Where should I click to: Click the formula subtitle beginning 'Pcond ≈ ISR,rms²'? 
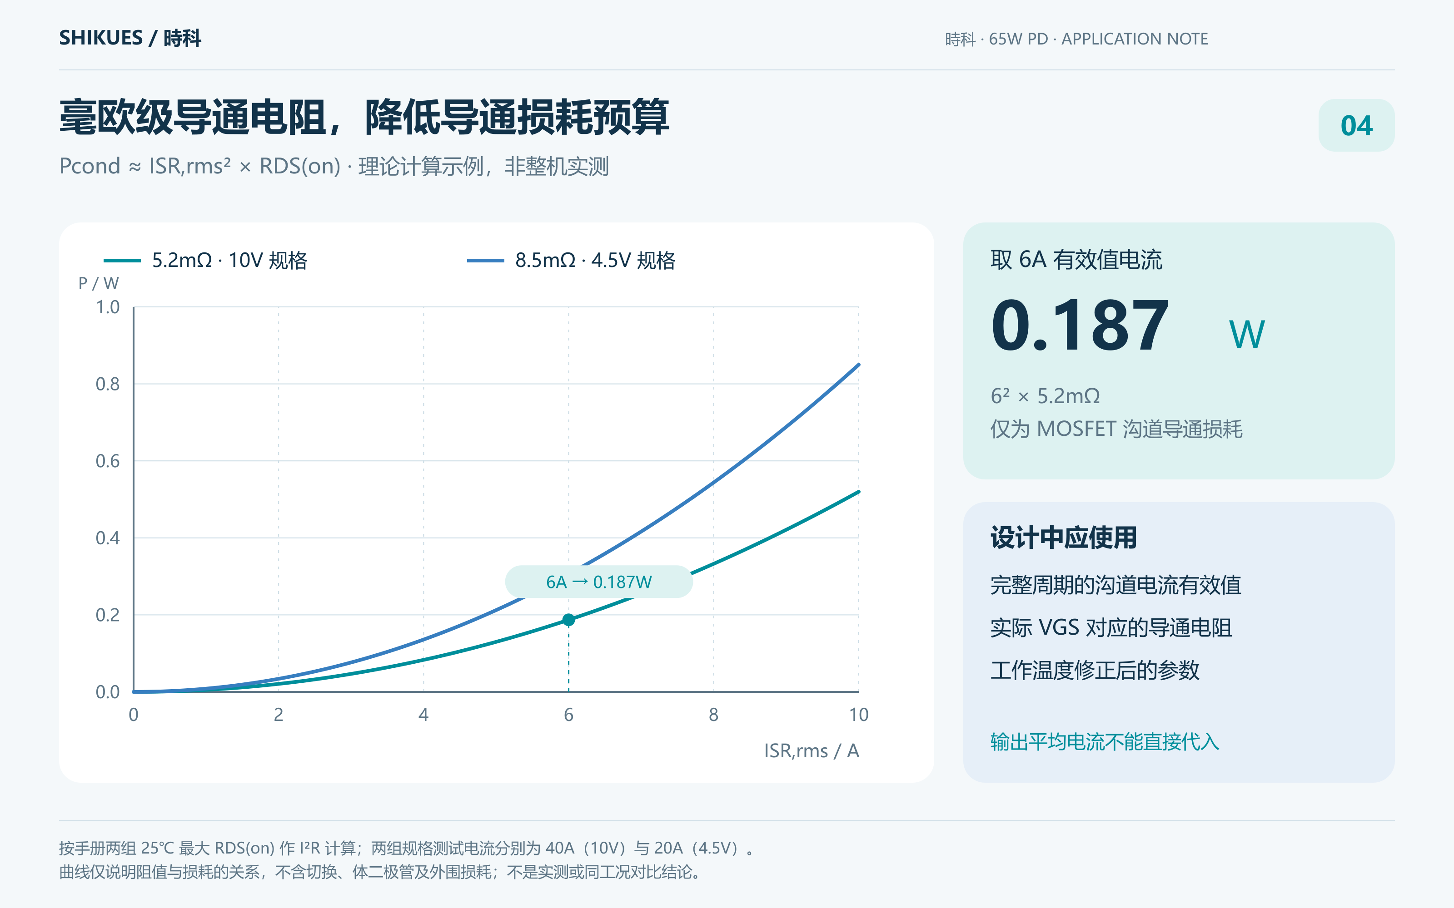click(334, 166)
